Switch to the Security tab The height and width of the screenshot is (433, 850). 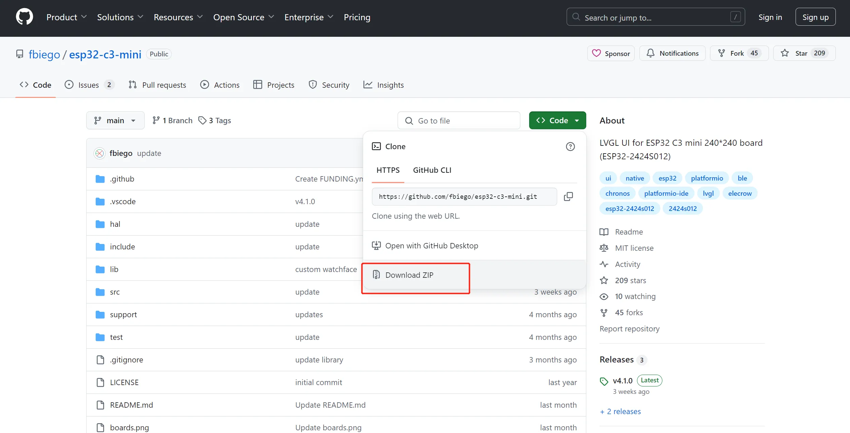click(329, 85)
